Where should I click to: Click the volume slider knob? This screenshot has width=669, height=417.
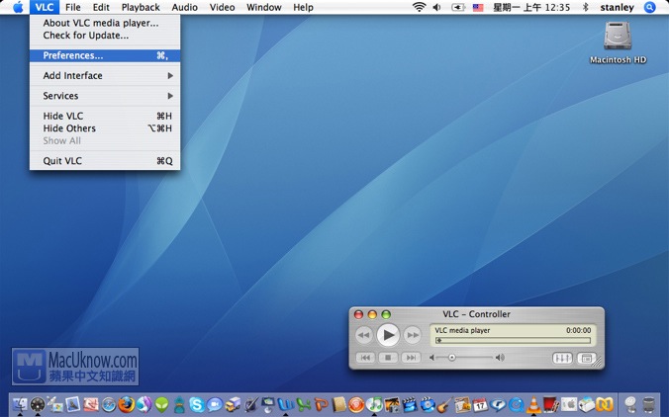click(451, 358)
